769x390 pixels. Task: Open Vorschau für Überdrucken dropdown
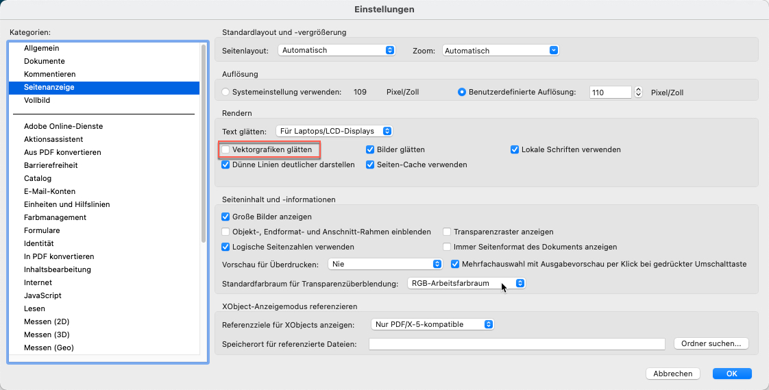pos(385,264)
